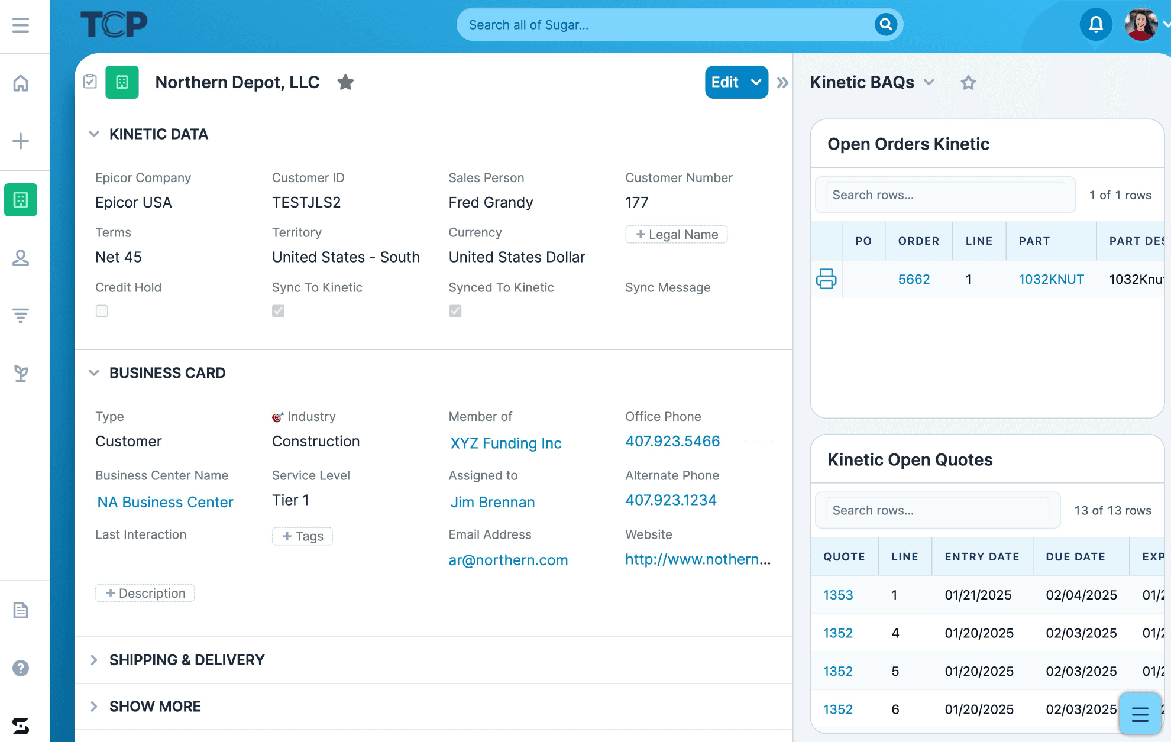Open the Help question mark icon
Image resolution: width=1171 pixels, height=742 pixels.
point(21,668)
